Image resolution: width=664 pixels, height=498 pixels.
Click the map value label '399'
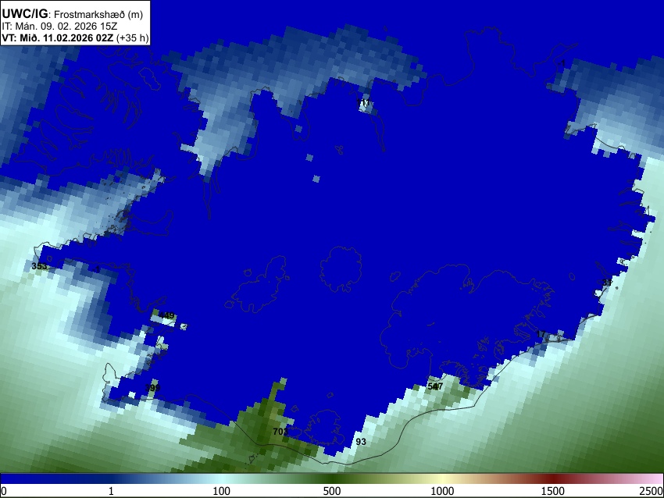coord(152,388)
